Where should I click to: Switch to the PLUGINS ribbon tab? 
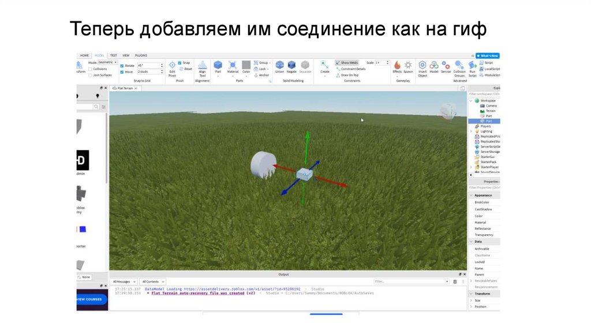[x=141, y=55]
